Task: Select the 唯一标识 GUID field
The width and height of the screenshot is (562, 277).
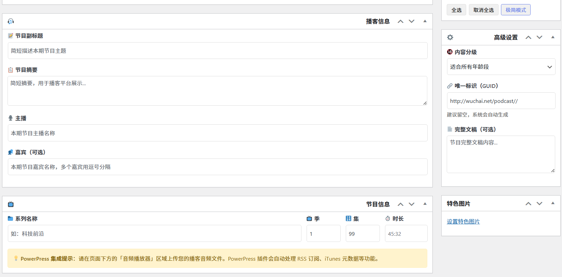Action: click(x=501, y=101)
